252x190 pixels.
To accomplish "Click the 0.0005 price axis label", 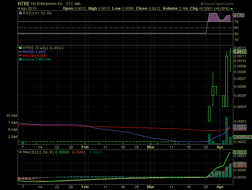I will [240, 96].
